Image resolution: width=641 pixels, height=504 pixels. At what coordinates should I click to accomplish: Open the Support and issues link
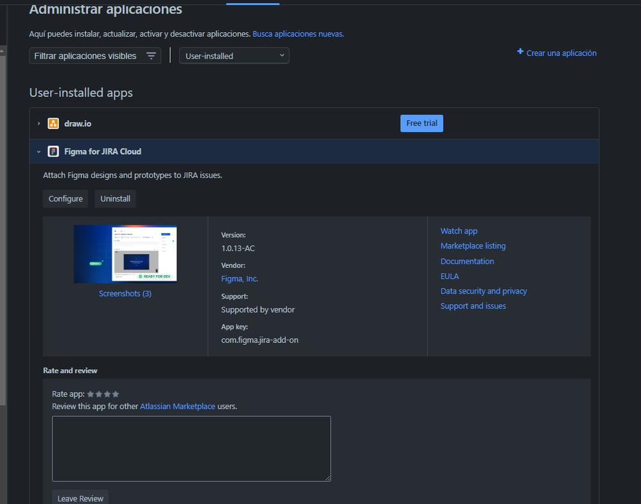tap(473, 306)
